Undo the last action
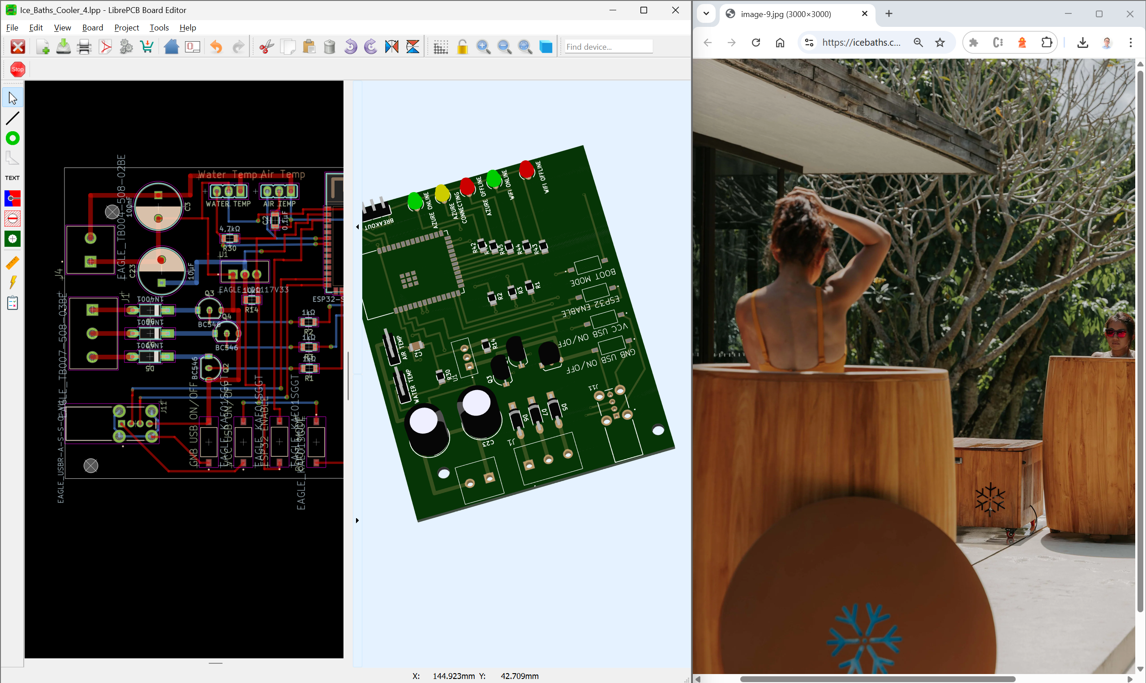 pyautogui.click(x=216, y=47)
